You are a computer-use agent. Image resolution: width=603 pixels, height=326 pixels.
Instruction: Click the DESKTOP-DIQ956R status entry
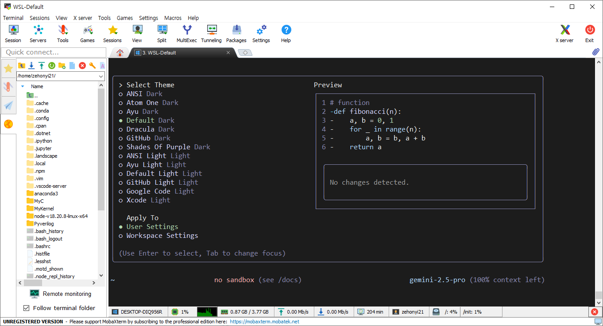pyautogui.click(x=137, y=312)
